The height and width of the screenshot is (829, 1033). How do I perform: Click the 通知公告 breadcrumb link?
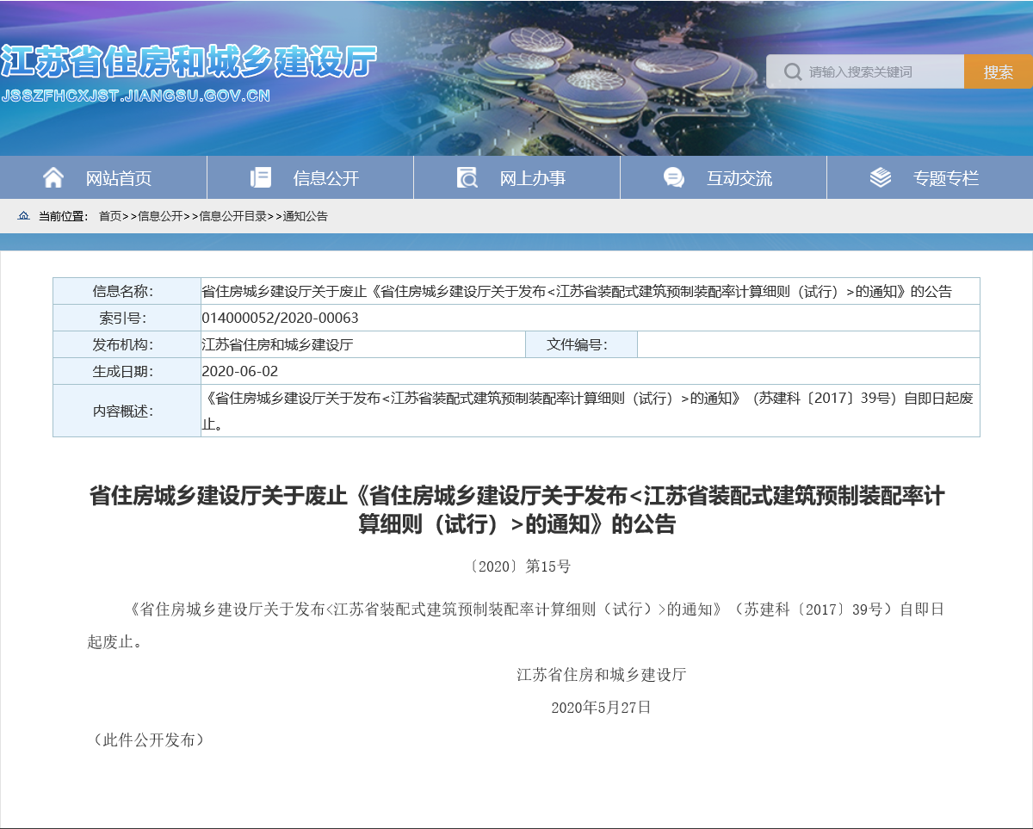305,216
